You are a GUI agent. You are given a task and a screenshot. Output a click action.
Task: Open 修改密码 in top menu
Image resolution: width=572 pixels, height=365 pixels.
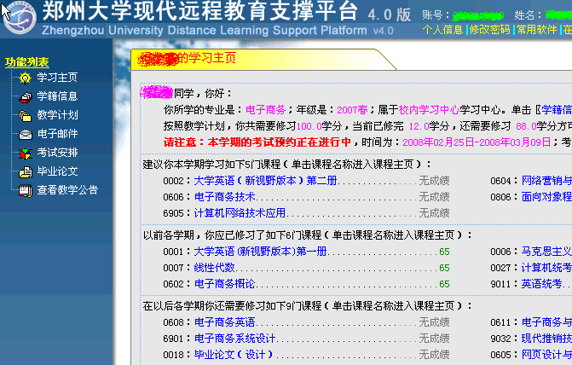(x=490, y=30)
